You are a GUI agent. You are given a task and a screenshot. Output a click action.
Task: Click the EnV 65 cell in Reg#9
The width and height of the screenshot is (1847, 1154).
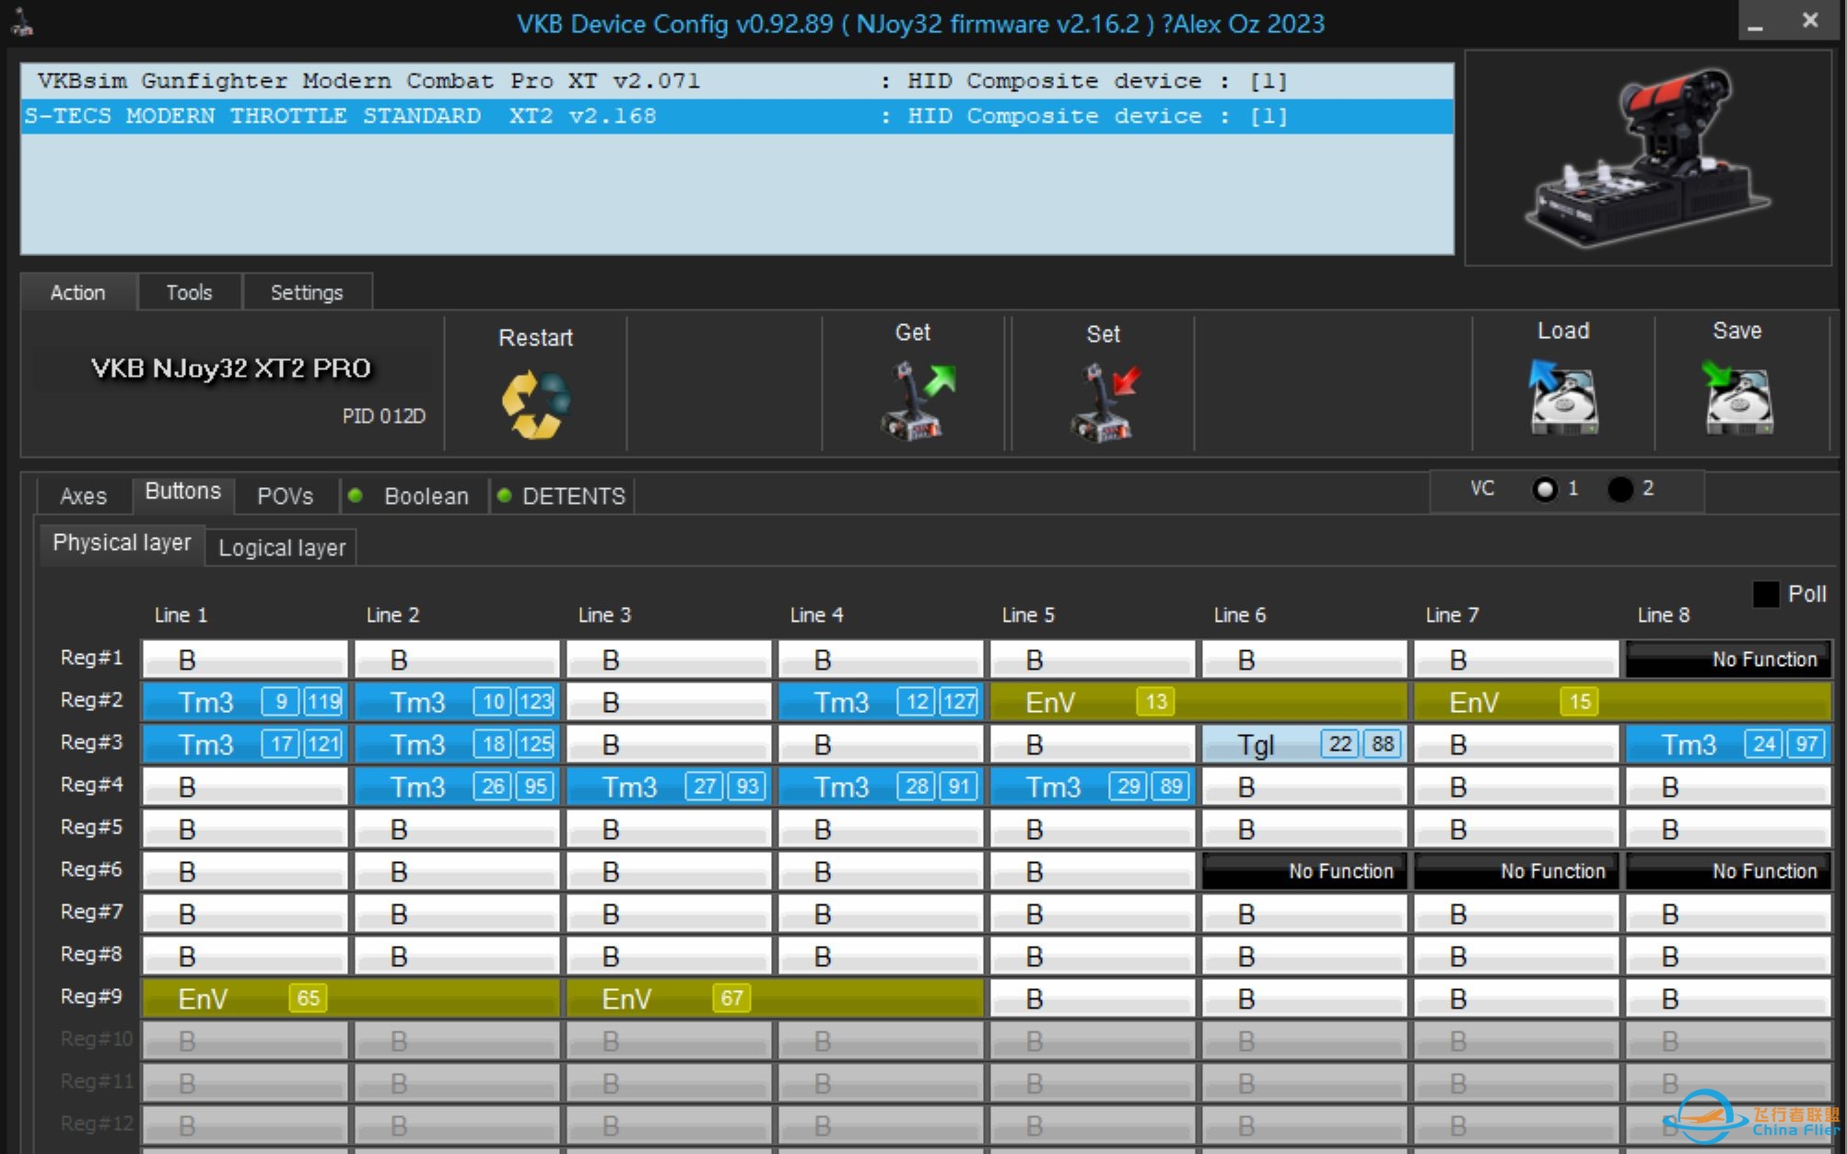pyautogui.click(x=351, y=998)
